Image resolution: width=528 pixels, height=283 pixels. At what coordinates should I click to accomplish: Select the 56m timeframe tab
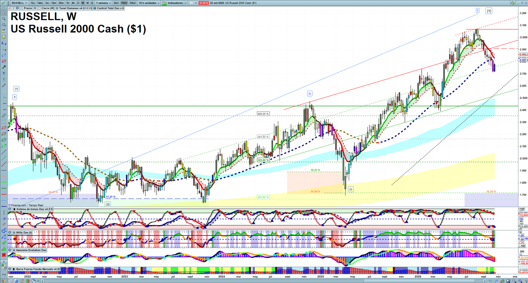61,3
